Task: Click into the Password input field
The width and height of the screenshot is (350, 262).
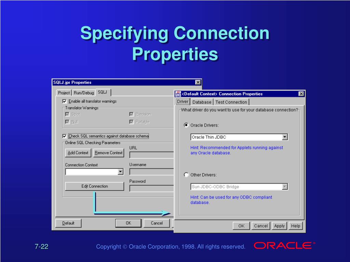Action: click(x=151, y=188)
